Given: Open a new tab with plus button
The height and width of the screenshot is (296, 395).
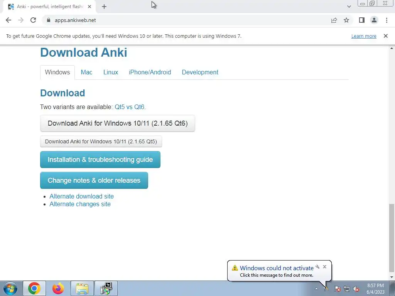Looking at the screenshot, I should (104, 7).
